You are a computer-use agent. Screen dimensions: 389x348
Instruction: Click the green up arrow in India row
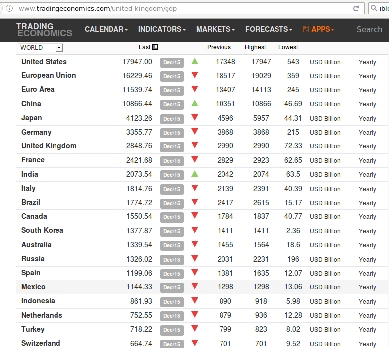coord(195,174)
